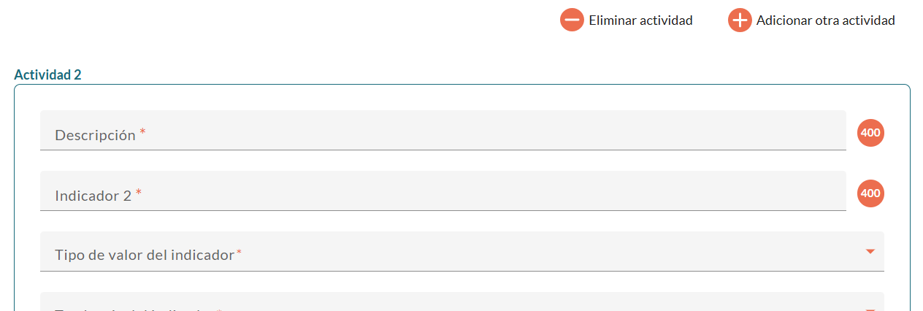The width and height of the screenshot is (923, 311).
Task: Click the Indicador 2 label text
Action: (93, 196)
